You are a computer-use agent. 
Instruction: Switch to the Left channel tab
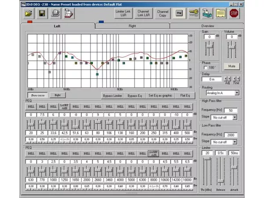click(x=57, y=26)
